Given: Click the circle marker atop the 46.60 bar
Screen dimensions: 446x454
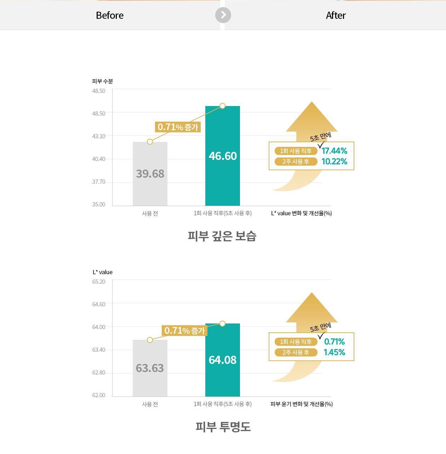Looking at the screenshot, I should point(222,106).
